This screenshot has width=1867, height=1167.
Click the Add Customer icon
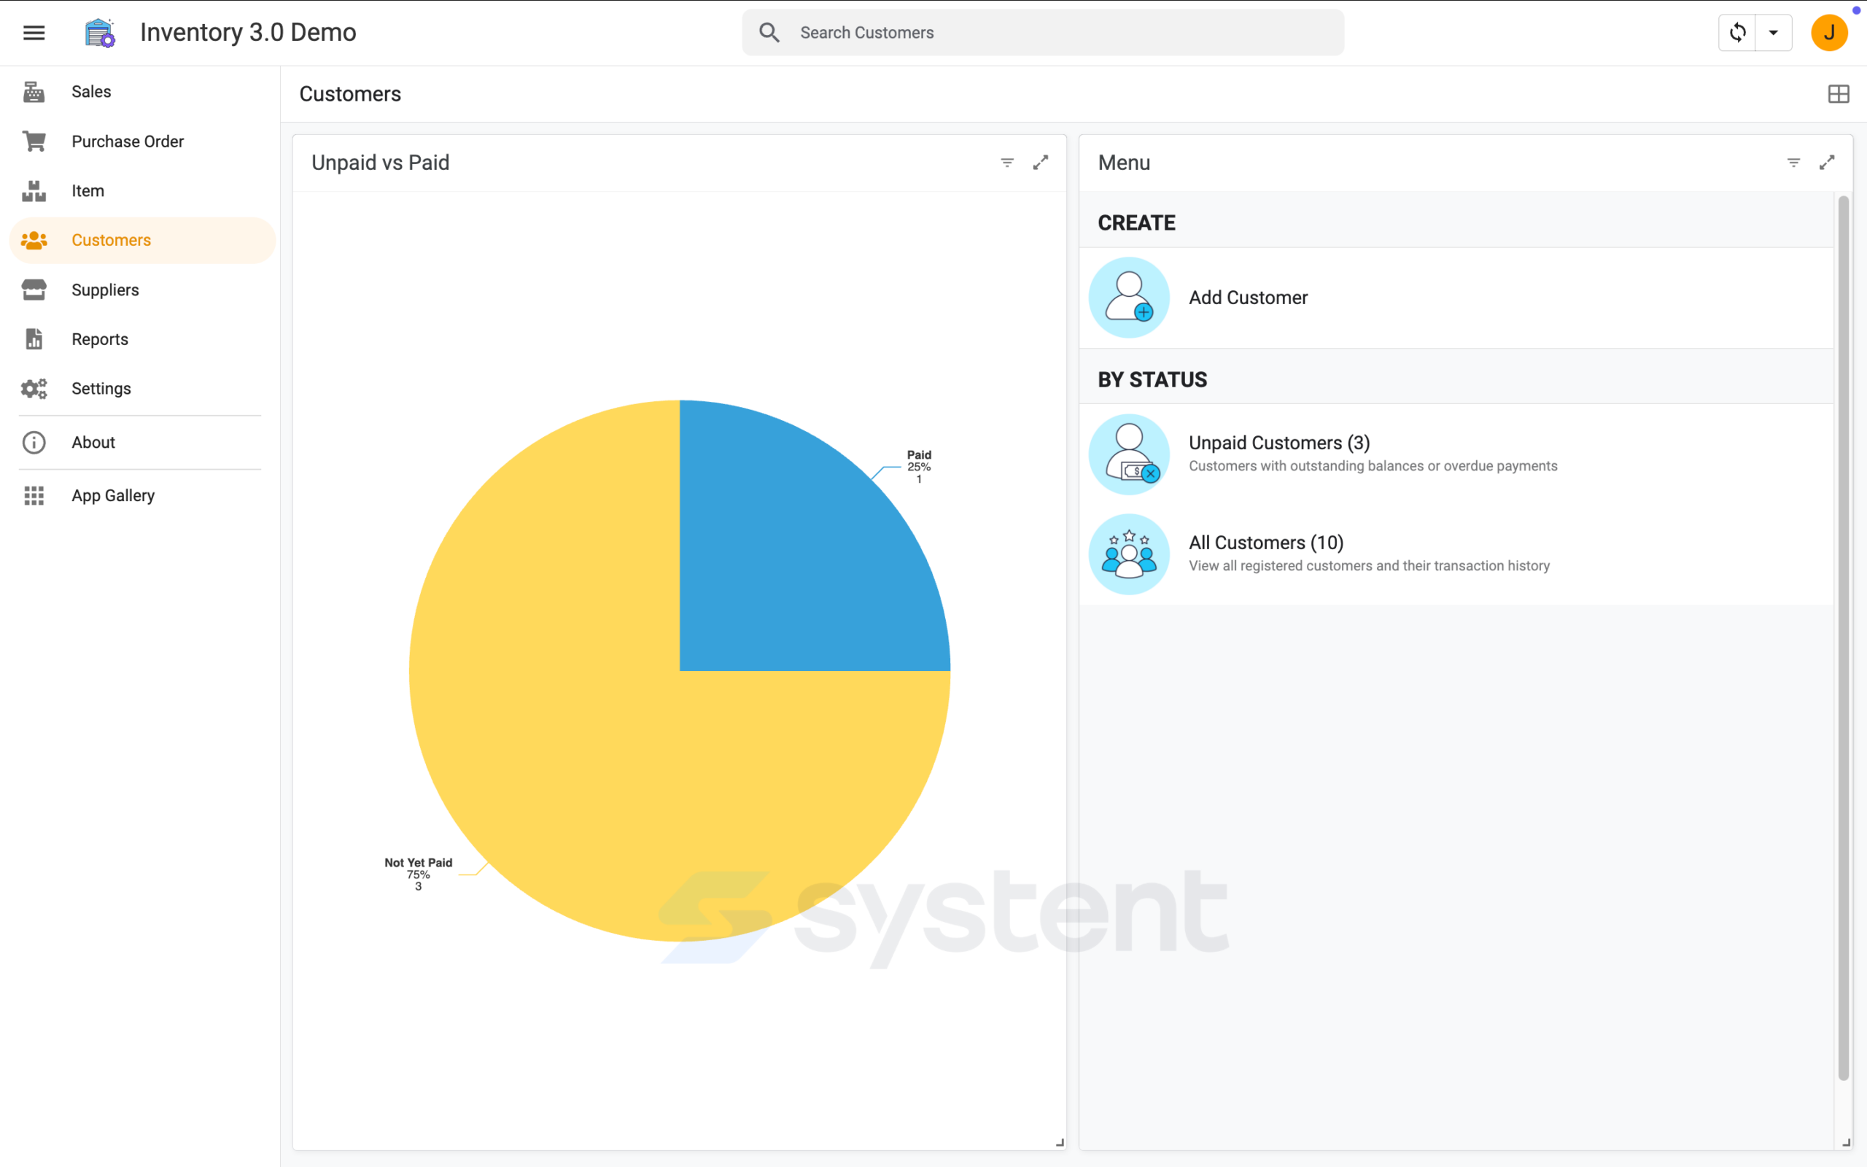point(1129,297)
